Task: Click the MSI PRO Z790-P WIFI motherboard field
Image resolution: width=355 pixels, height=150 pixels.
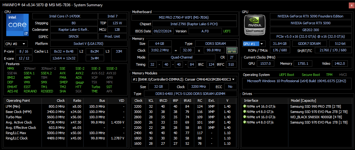Action: tap(184, 17)
